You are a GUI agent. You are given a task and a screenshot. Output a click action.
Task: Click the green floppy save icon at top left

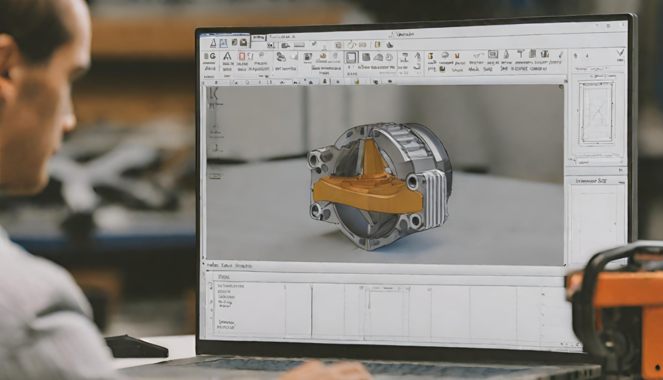pyautogui.click(x=243, y=42)
